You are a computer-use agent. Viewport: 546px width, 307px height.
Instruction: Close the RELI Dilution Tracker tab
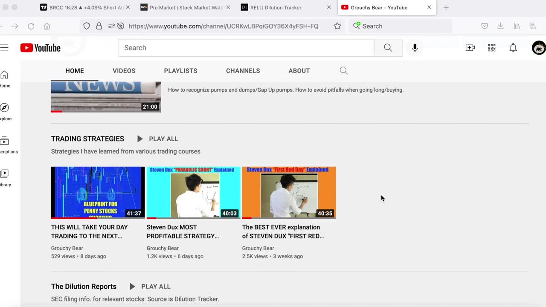pos(328,7)
